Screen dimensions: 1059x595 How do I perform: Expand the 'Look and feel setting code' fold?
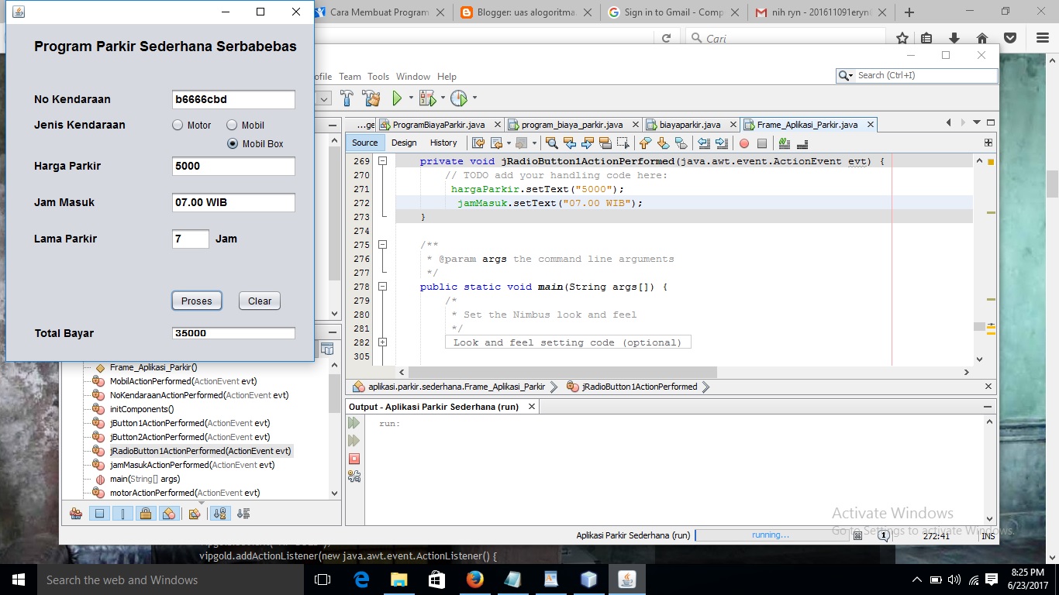tap(382, 342)
